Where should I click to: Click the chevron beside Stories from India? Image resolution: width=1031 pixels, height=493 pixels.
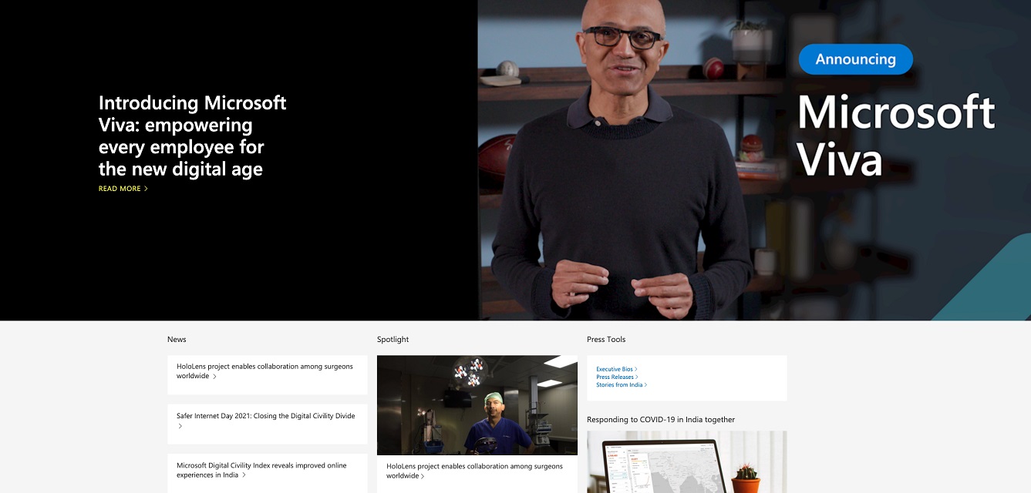(x=645, y=385)
